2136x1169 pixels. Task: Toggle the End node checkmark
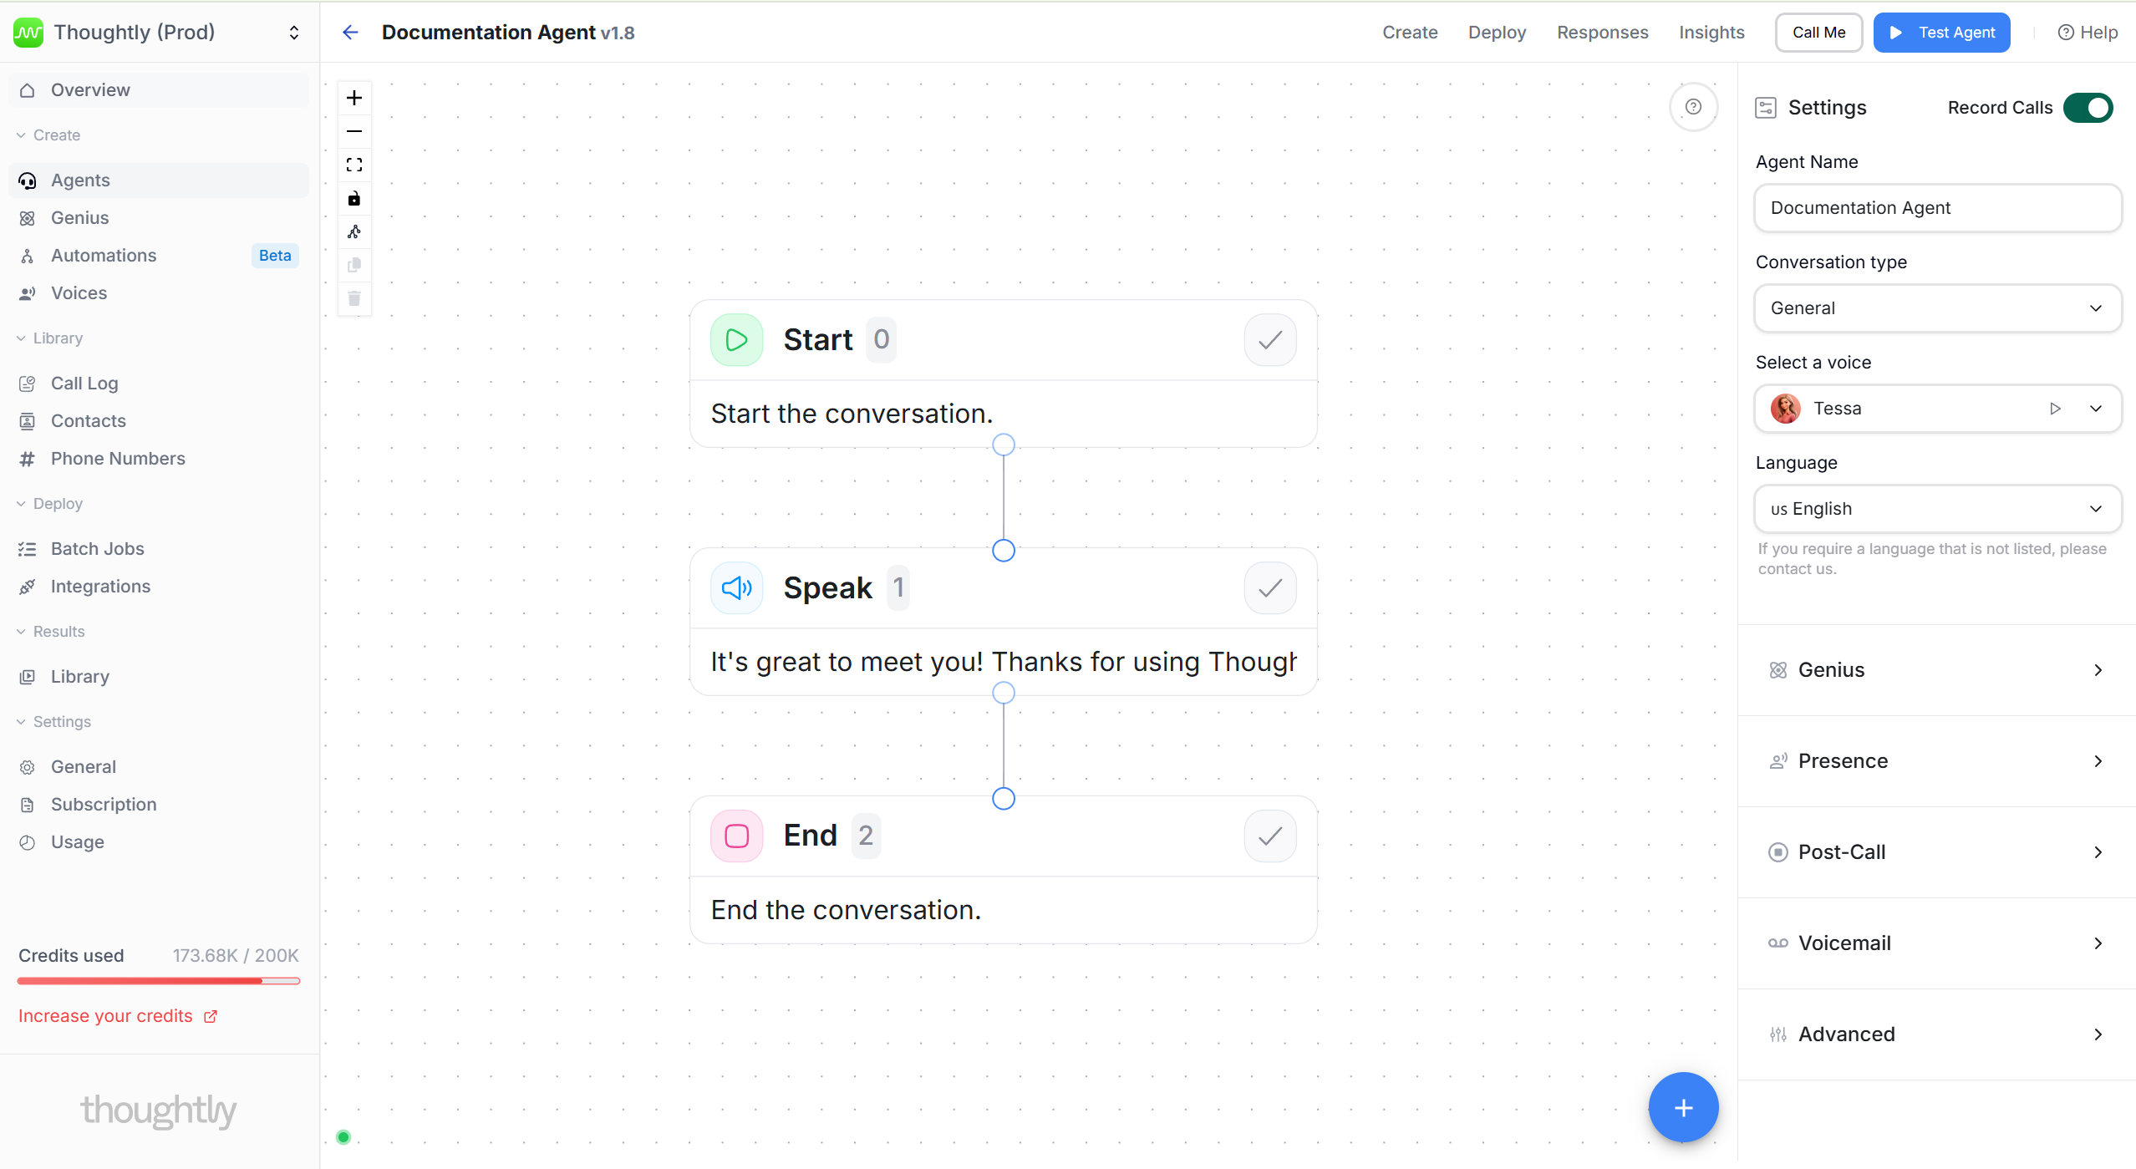click(x=1269, y=836)
